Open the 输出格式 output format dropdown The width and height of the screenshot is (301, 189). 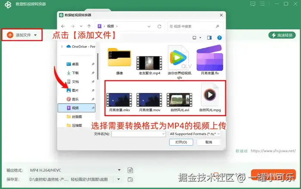tap(119, 170)
